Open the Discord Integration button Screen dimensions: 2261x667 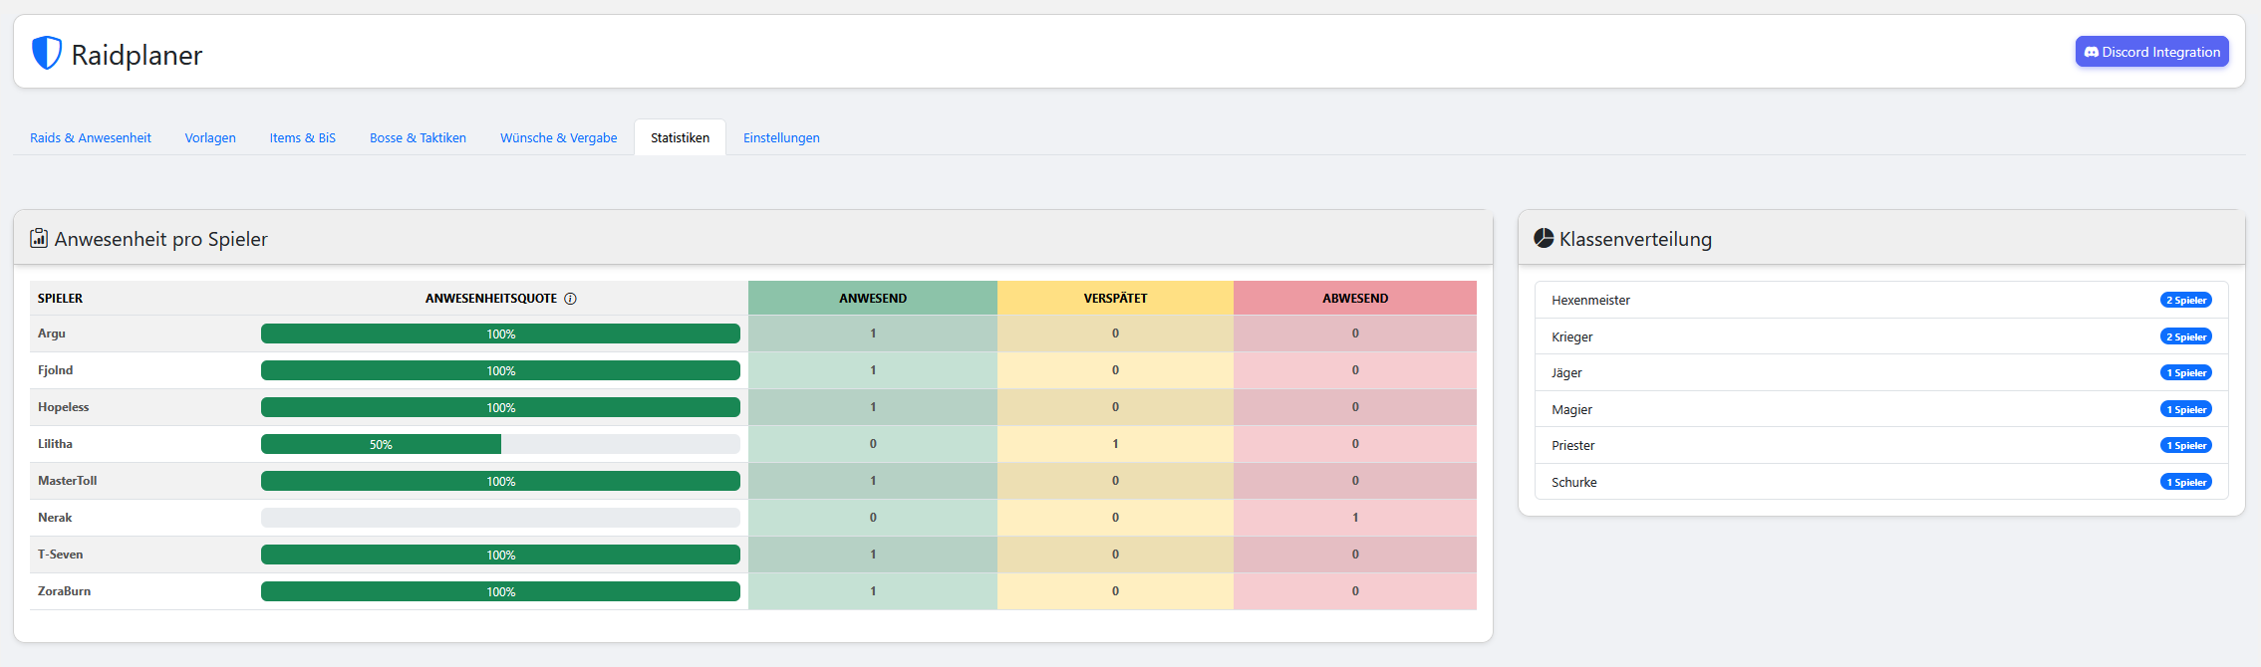2151,52
